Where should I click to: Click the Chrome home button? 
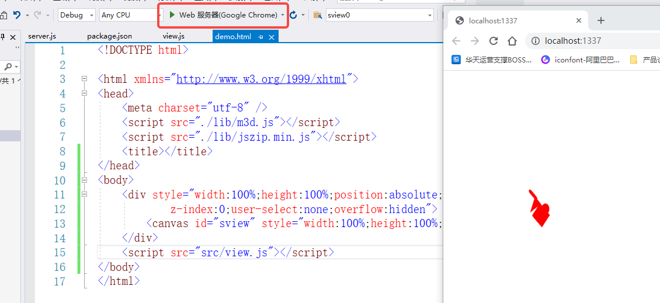[x=512, y=41]
